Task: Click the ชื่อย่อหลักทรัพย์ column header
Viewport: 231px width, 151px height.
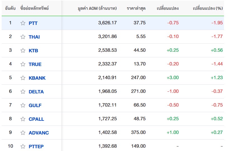Action: [x=34, y=8]
